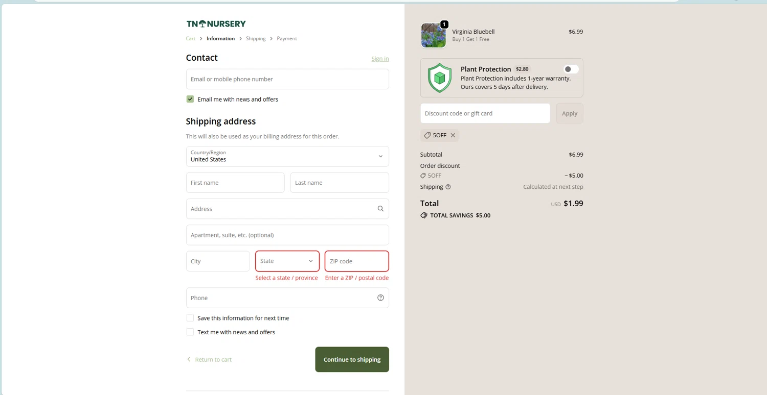Image resolution: width=767 pixels, height=395 pixels.
Task: Check Save this information for next time
Action: [190, 318]
